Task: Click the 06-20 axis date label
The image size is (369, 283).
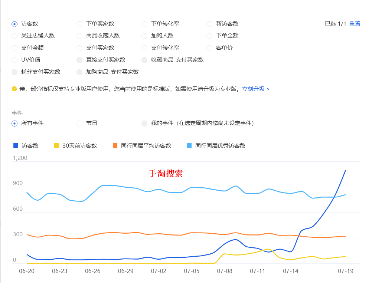Action: pos(27,271)
